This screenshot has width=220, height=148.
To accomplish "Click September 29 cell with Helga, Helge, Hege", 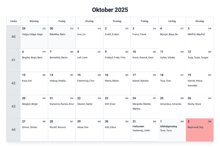I will pyautogui.click(x=34, y=37).
